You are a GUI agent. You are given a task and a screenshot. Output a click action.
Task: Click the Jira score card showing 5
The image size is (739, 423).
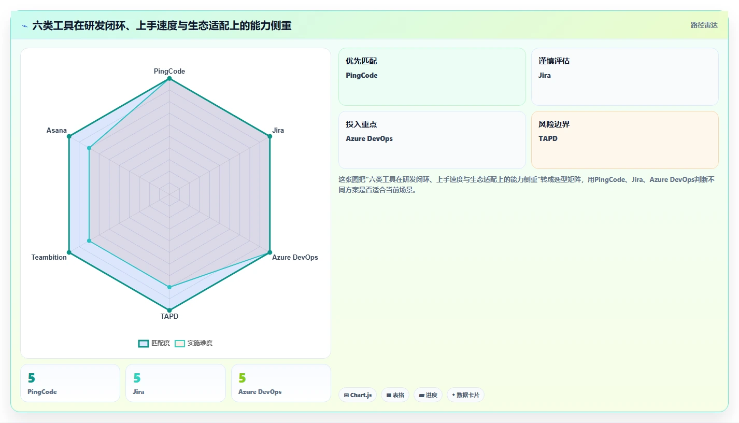tap(176, 383)
